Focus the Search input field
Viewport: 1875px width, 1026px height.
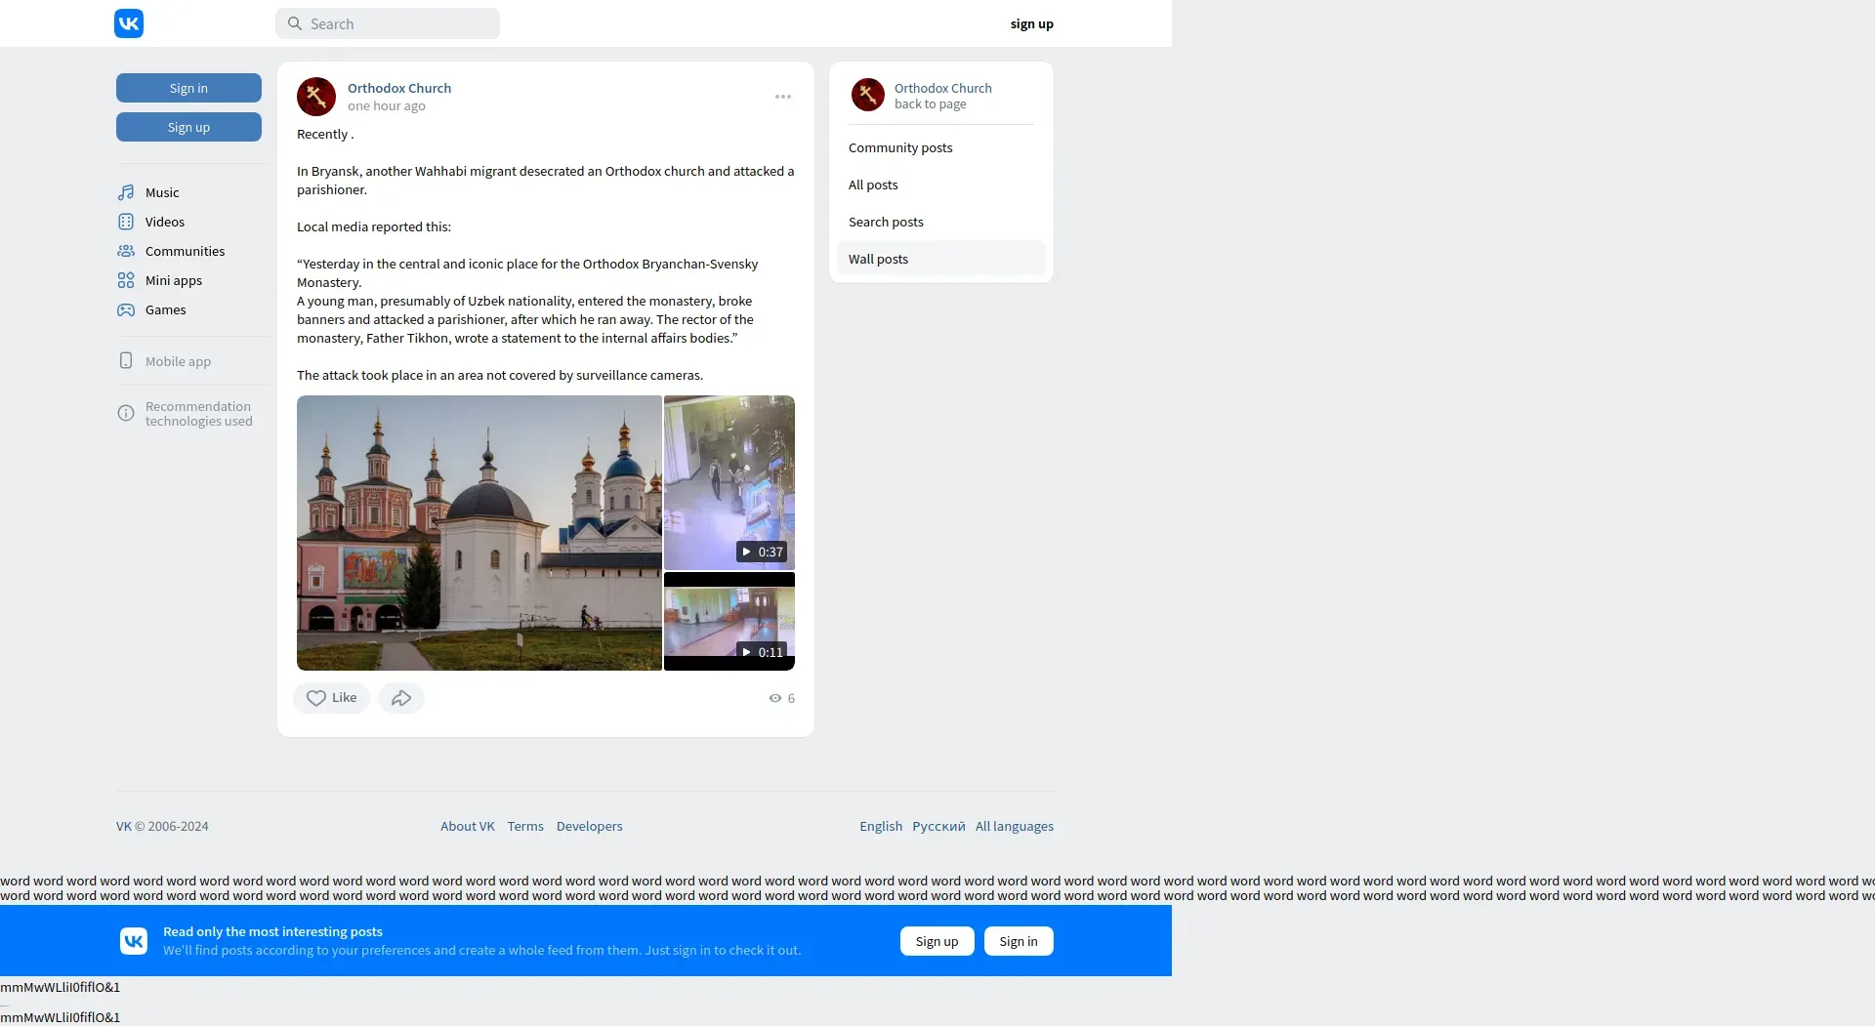[388, 23]
